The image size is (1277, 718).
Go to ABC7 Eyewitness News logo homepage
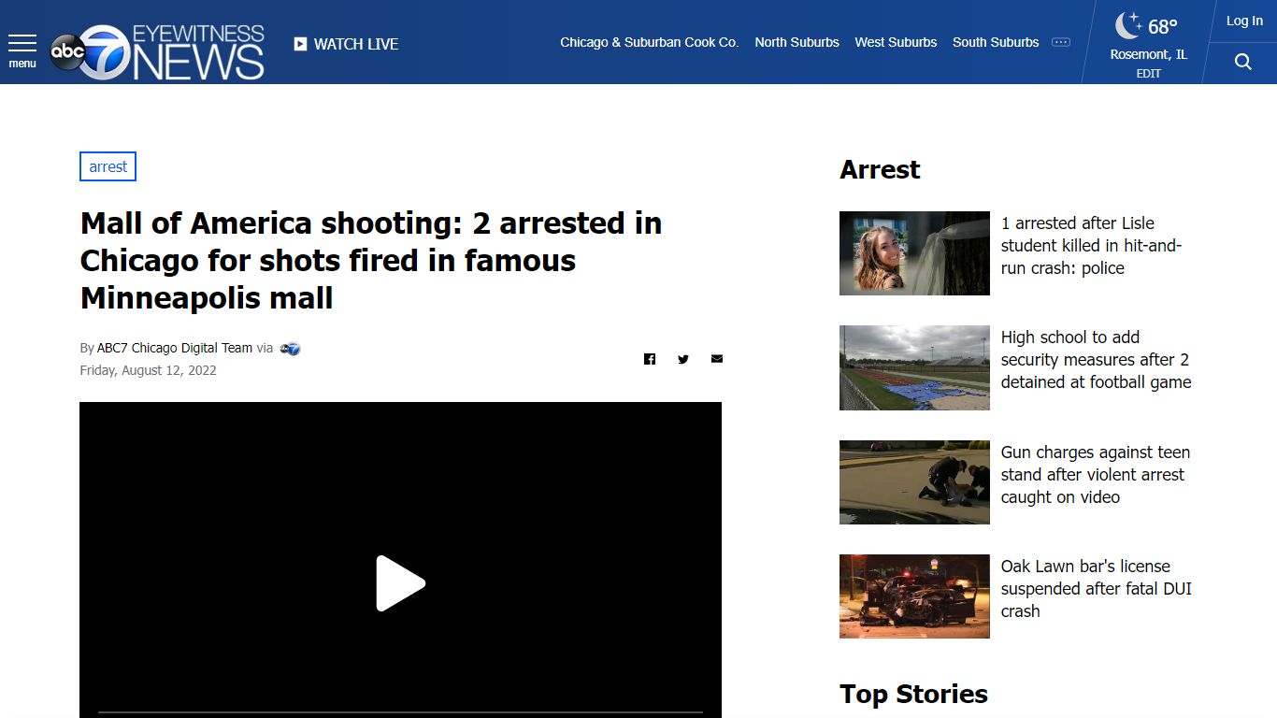(x=157, y=51)
